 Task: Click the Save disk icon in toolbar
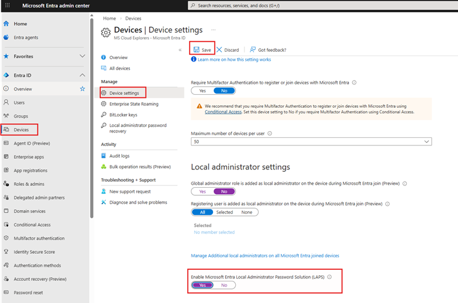(x=196, y=49)
